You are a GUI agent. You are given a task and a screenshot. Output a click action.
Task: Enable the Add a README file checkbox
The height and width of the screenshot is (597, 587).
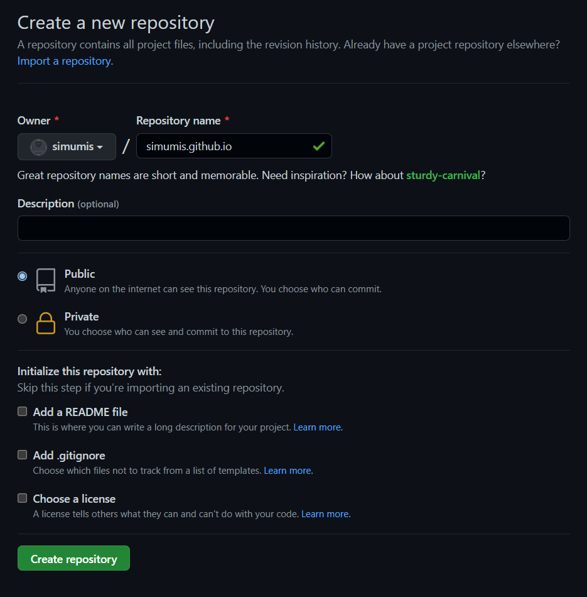[x=22, y=411]
